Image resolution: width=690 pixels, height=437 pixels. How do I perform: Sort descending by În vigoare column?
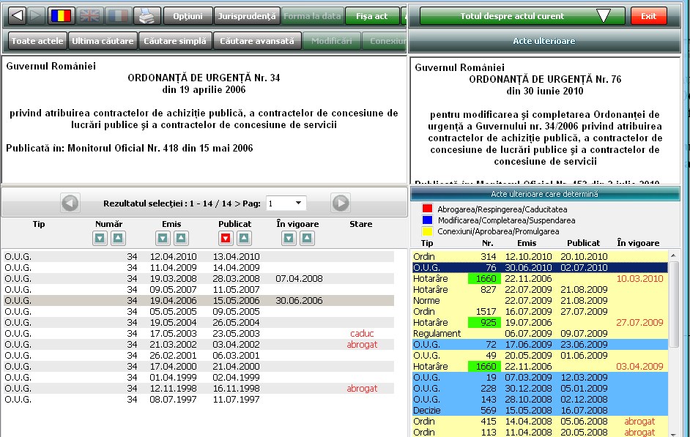click(289, 239)
